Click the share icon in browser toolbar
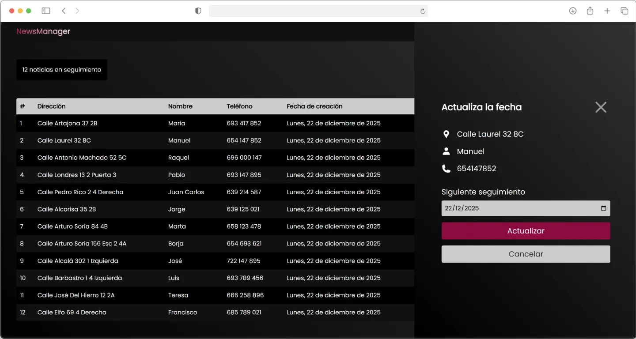This screenshot has width=636, height=339. point(590,11)
